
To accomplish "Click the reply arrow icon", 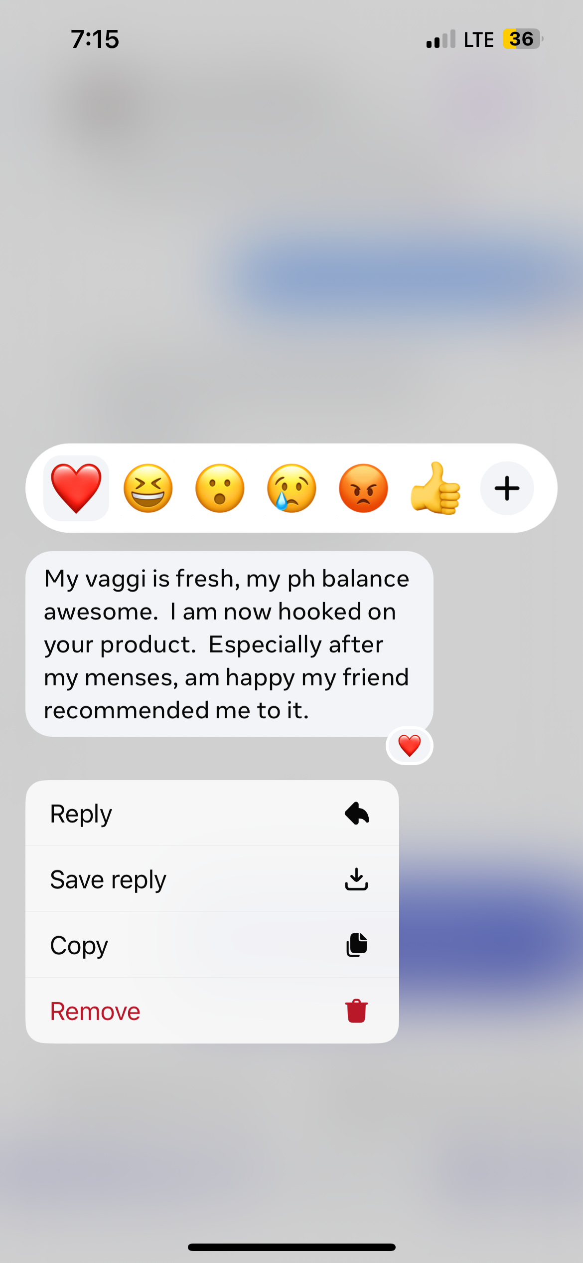I will [357, 814].
